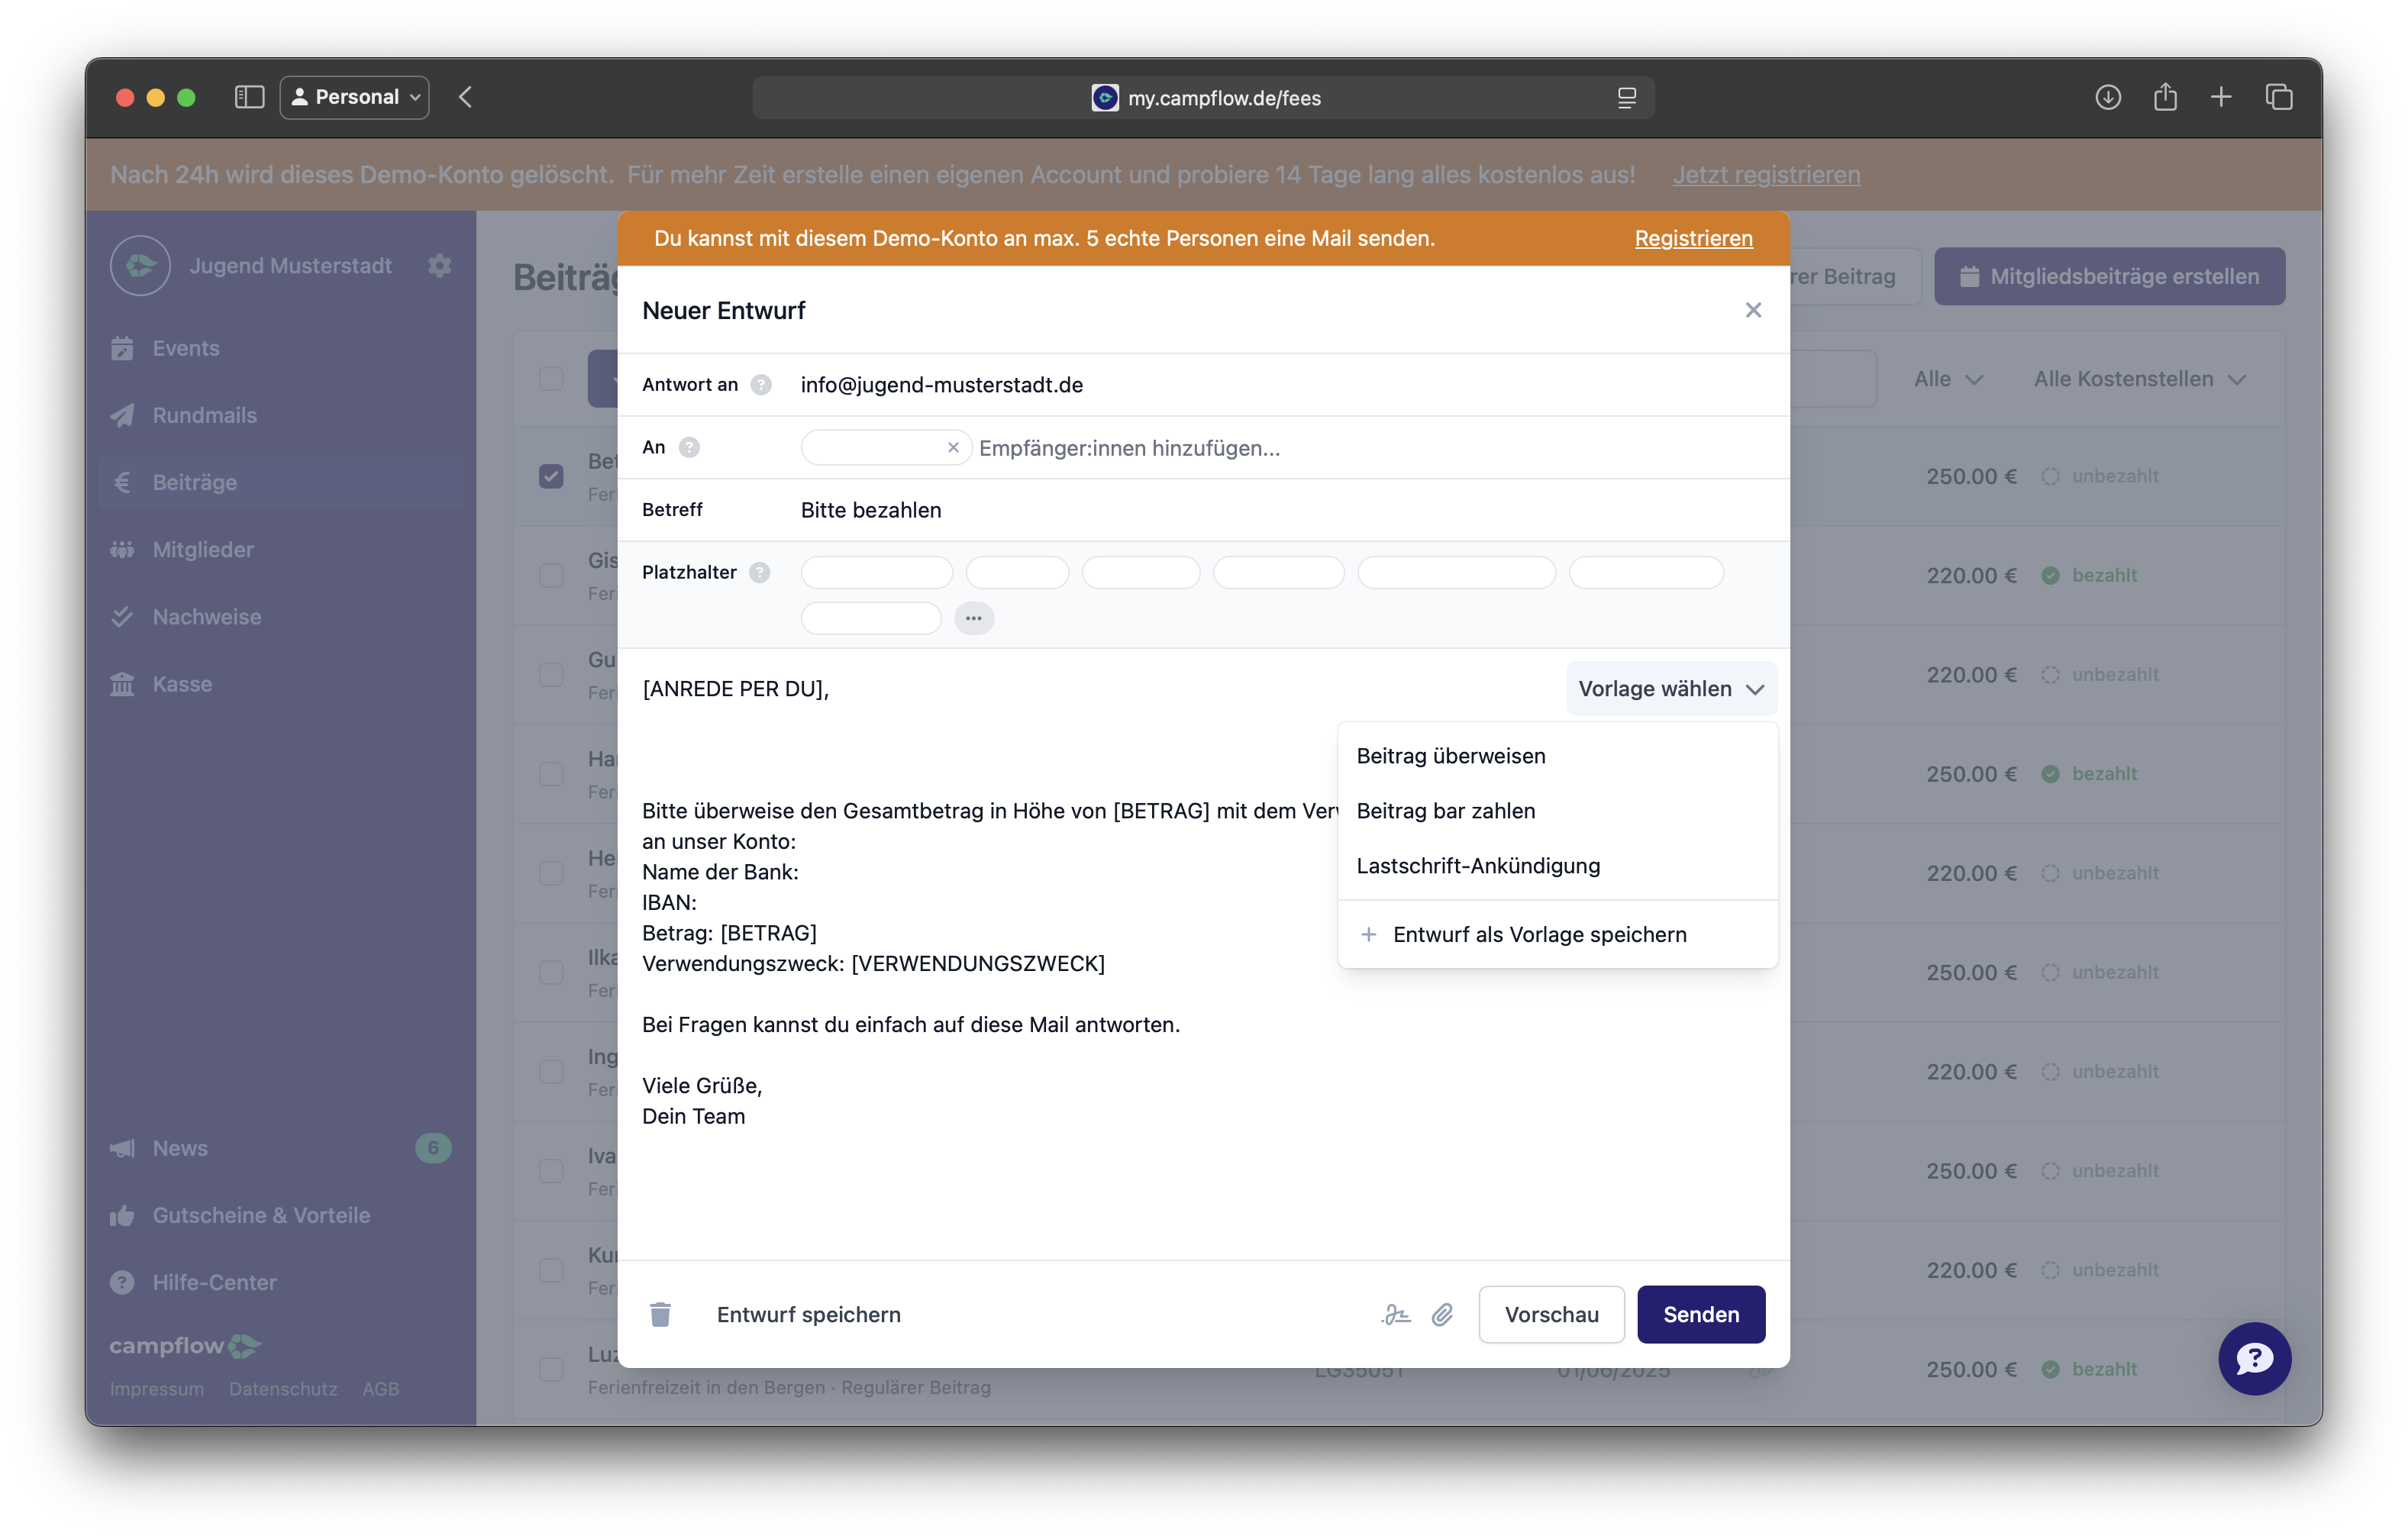
Task: Open the Alle Kostenstellen filter dropdown
Action: pyautogui.click(x=2140, y=379)
